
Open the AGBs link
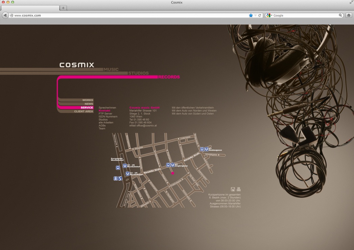coord(102,125)
